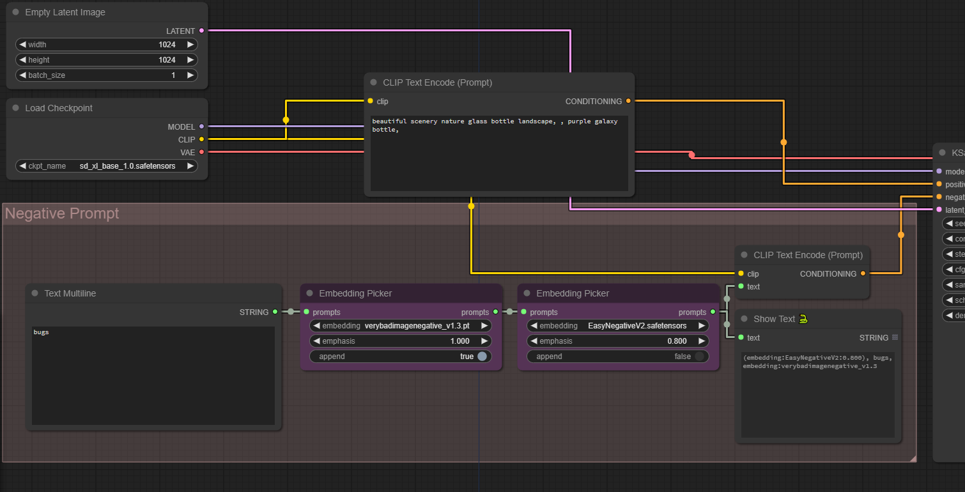
Task: Click the LATENT output socket on Empty Latent Image
Action: coord(201,31)
